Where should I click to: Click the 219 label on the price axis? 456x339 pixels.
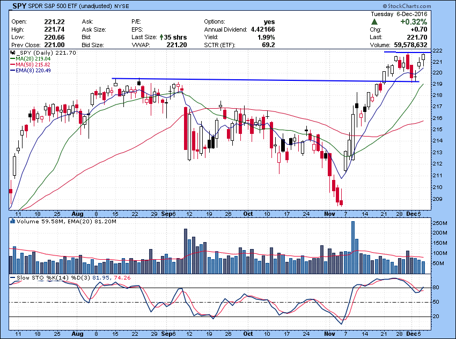(438, 84)
